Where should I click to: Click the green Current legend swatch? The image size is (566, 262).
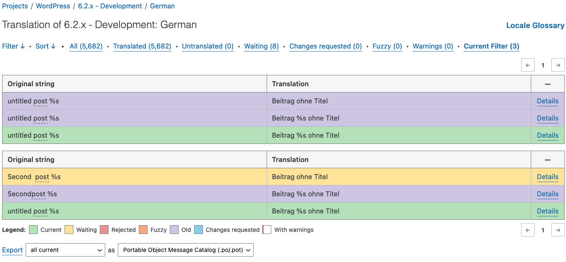34,230
